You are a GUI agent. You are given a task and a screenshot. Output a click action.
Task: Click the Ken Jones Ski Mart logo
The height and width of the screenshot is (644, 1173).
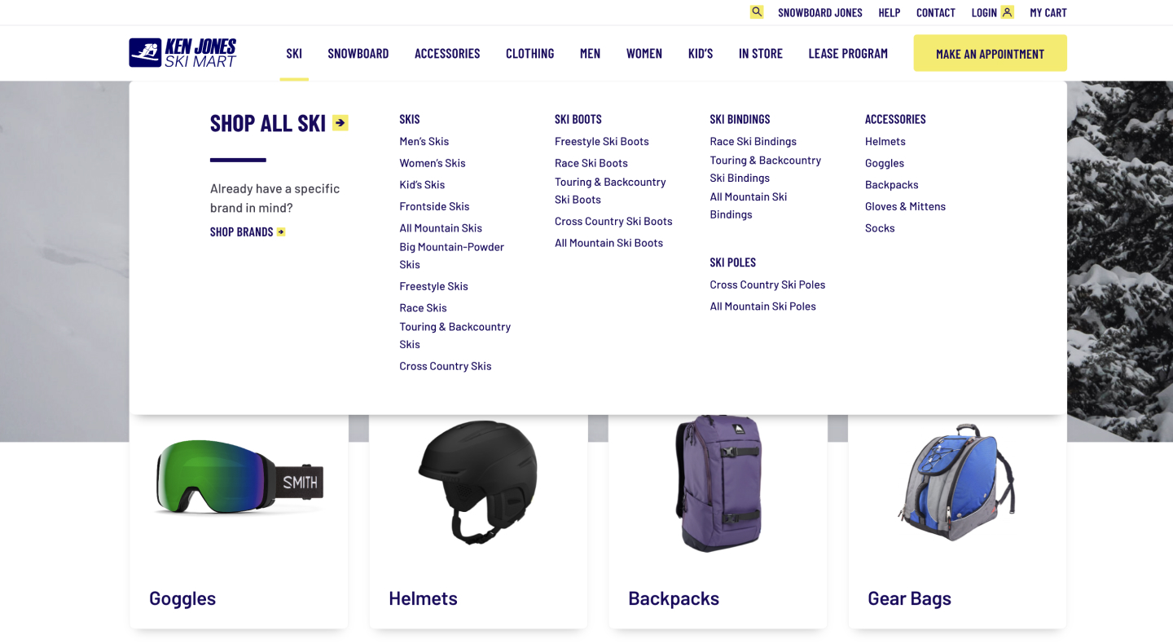coord(182,53)
